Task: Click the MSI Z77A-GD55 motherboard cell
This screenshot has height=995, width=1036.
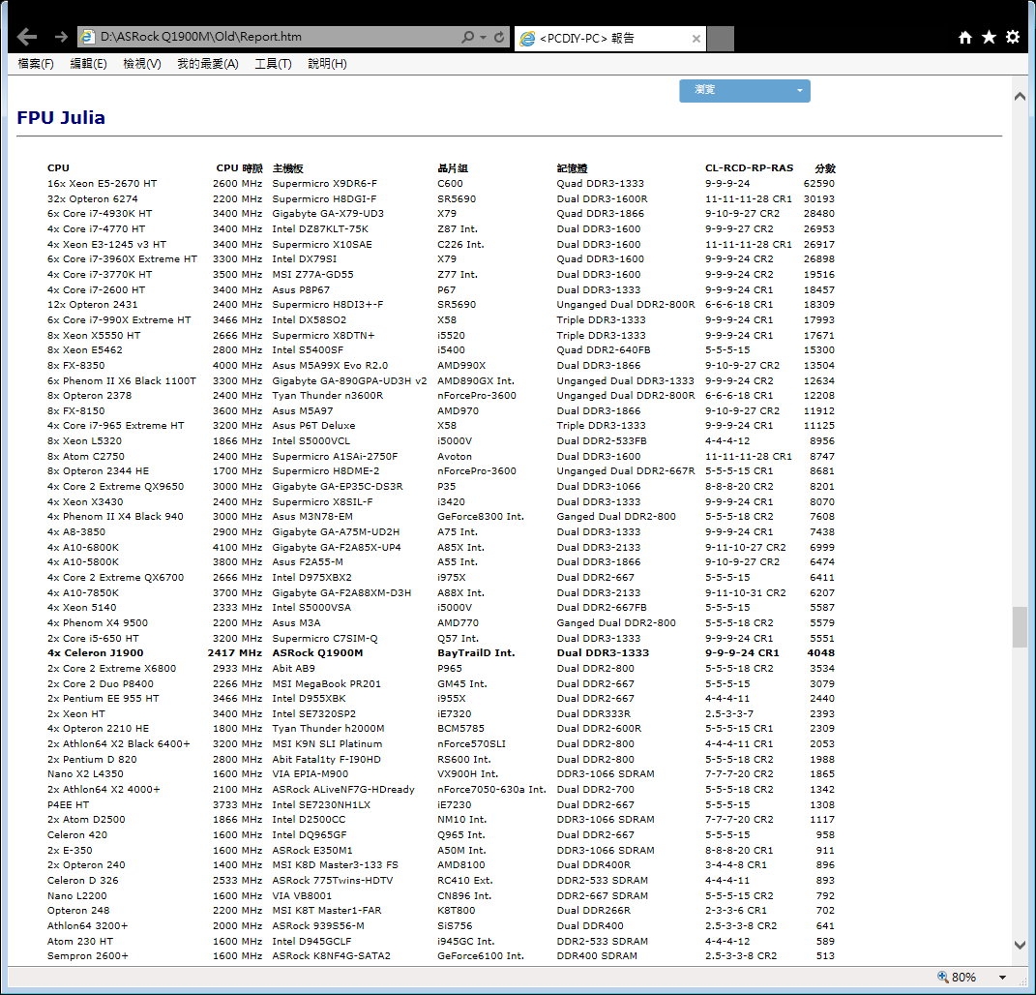Action: (313, 274)
